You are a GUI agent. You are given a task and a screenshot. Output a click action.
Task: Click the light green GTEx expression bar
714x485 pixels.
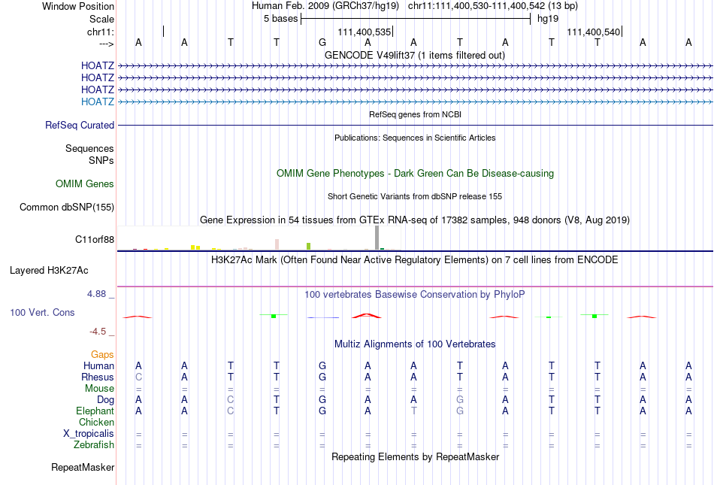(x=309, y=247)
